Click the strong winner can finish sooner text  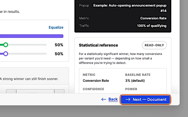29,79
